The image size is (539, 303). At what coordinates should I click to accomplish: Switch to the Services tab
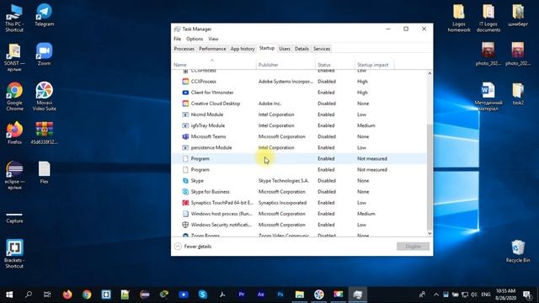(x=322, y=49)
